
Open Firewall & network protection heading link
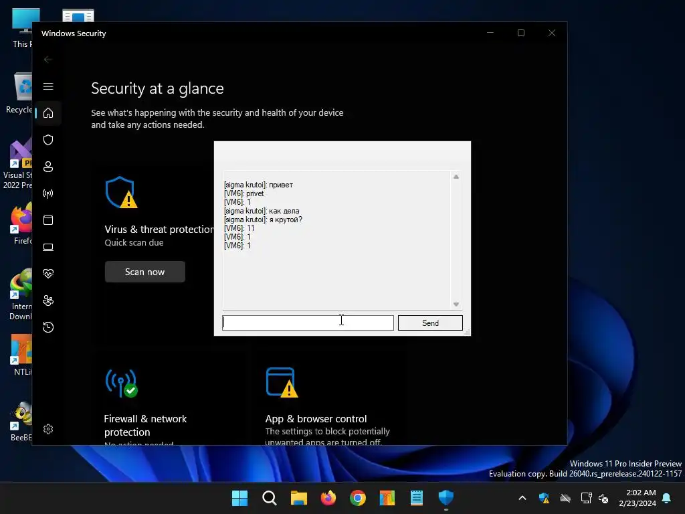coord(145,425)
